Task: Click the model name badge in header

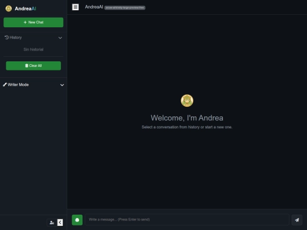Action: pyautogui.click(x=125, y=7)
